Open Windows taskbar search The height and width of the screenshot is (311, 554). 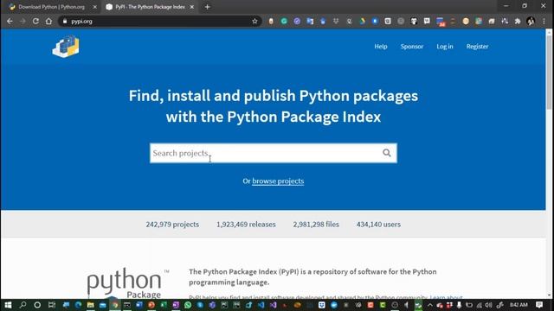pos(23,305)
